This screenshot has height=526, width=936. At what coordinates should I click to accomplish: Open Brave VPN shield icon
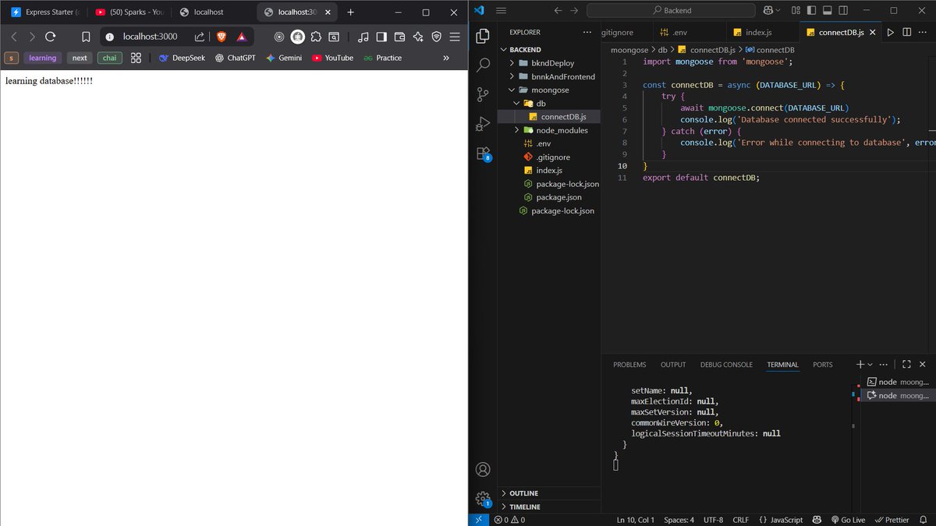436,37
